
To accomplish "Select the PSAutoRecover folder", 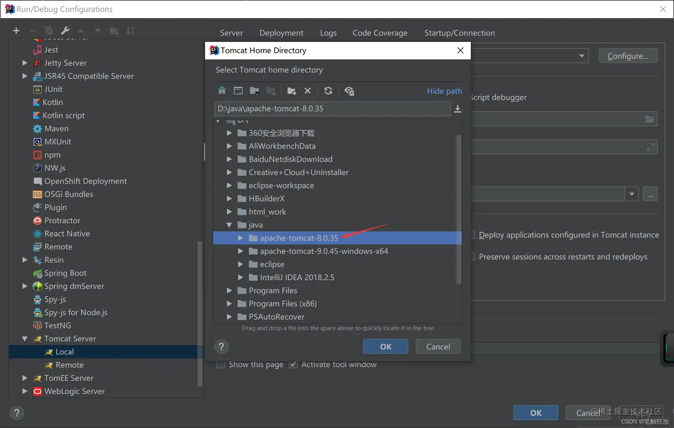I will coord(276,317).
